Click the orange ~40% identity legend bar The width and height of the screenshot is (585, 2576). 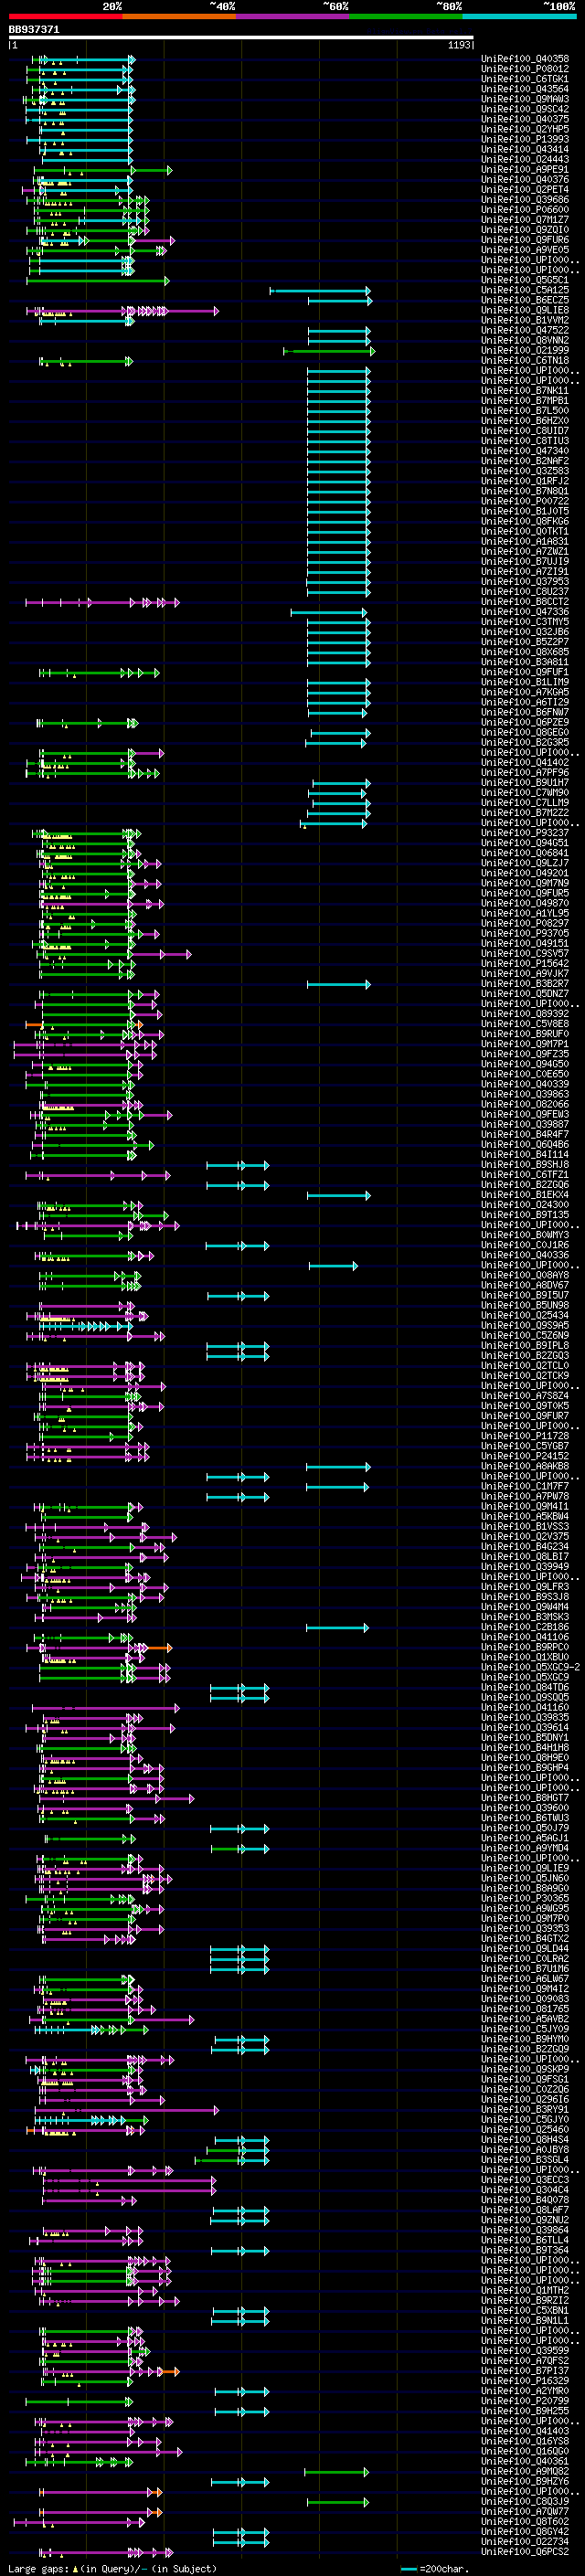[x=179, y=16]
